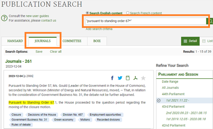Select Search English content radio button
The image size is (213, 129).
pyautogui.click(x=87, y=13)
